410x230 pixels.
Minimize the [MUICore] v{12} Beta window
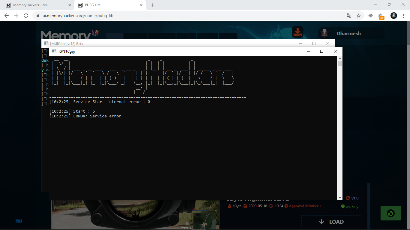click(x=300, y=43)
